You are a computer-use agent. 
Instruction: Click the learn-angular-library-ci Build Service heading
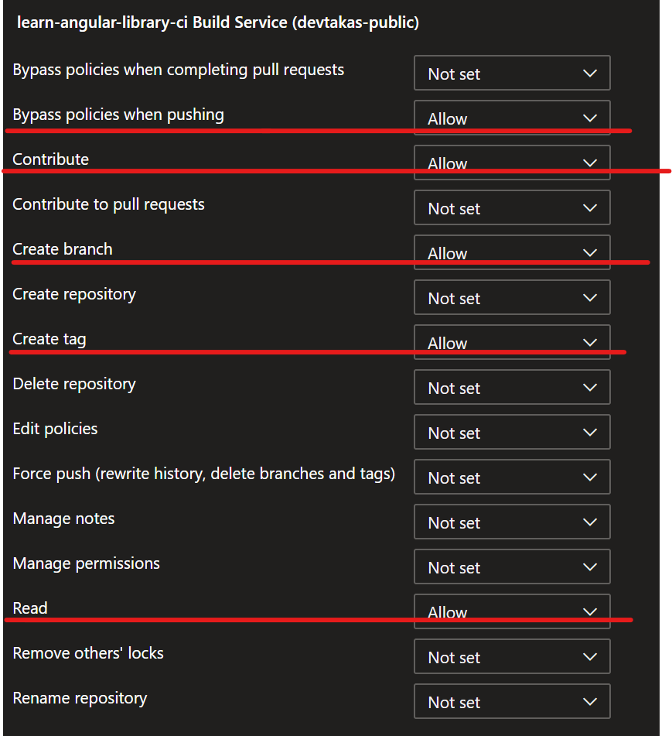[x=218, y=22]
